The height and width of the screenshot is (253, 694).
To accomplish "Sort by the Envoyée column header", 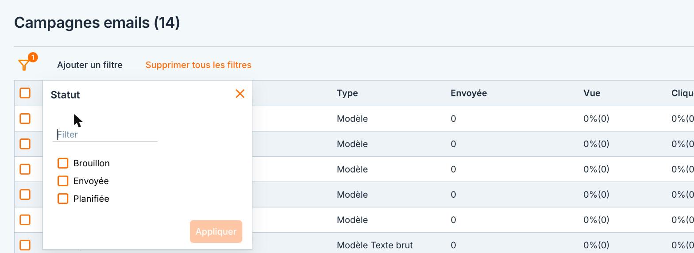I will [469, 93].
